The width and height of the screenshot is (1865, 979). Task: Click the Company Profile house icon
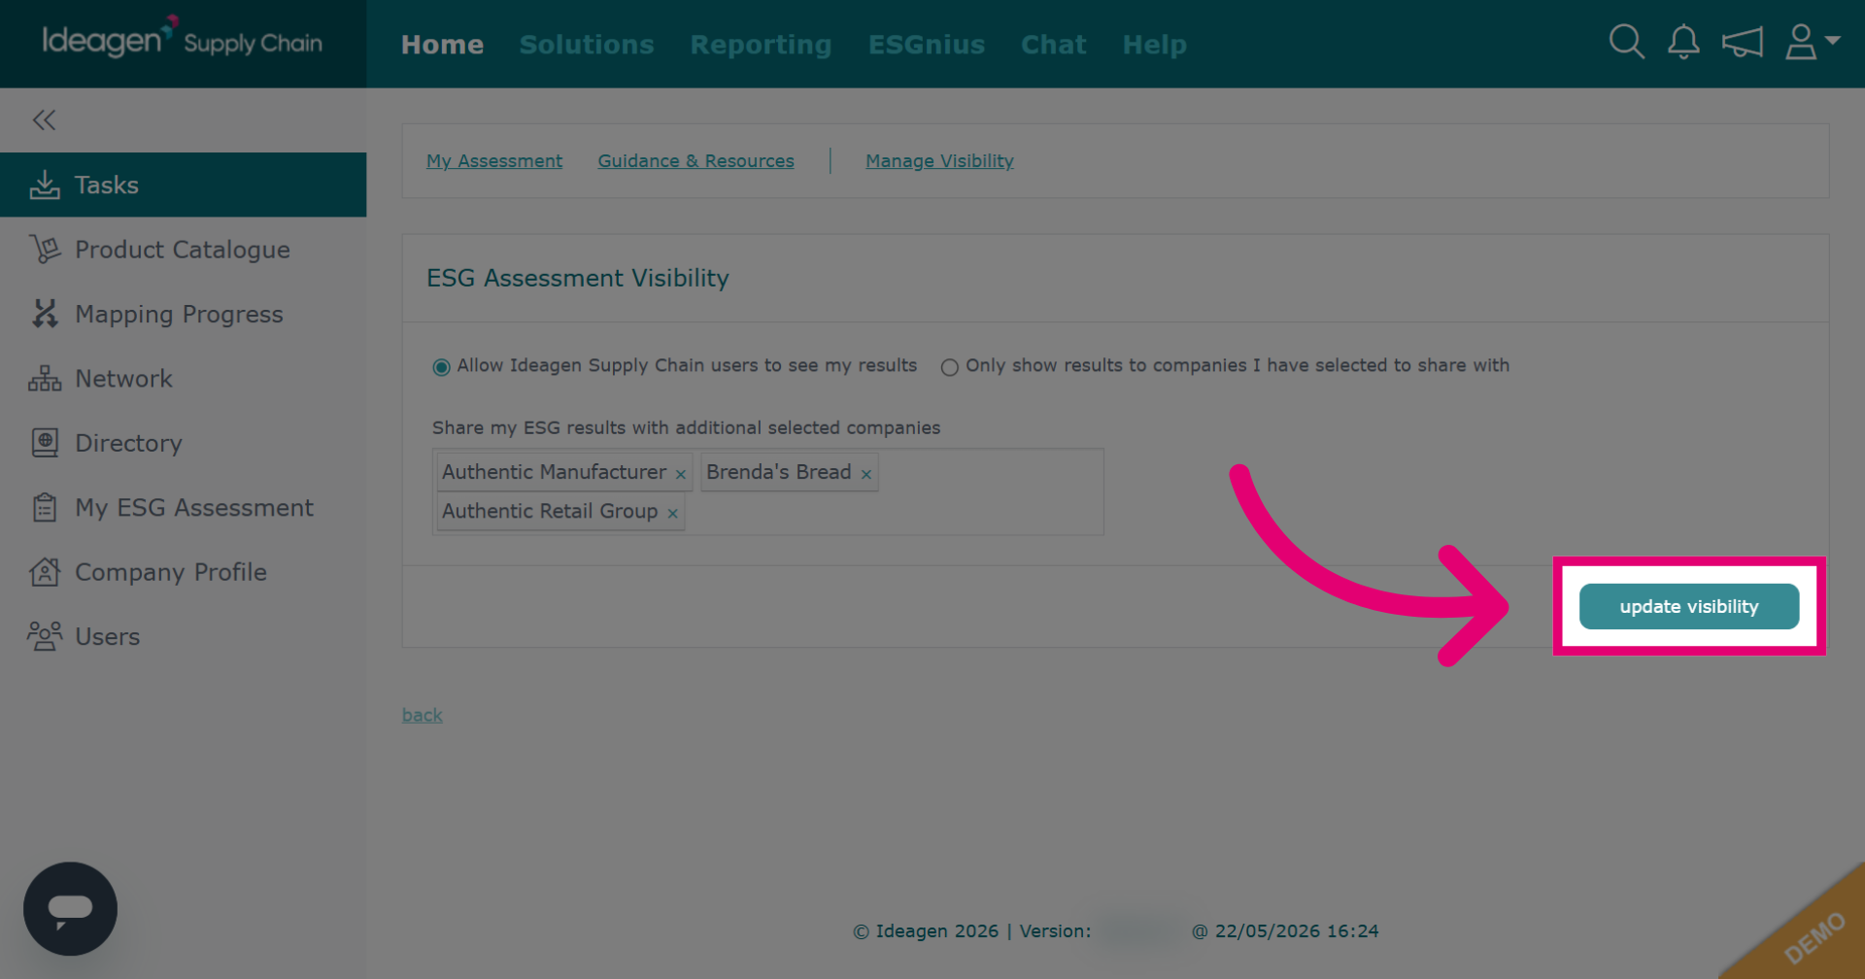45,572
